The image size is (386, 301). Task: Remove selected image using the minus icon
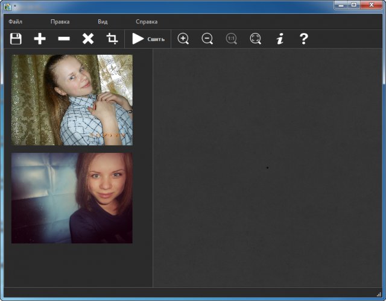[x=64, y=39]
